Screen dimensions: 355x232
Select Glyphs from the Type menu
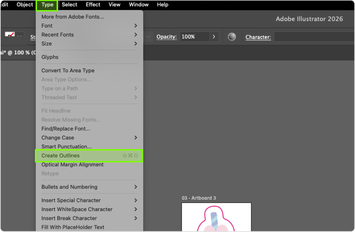click(50, 57)
